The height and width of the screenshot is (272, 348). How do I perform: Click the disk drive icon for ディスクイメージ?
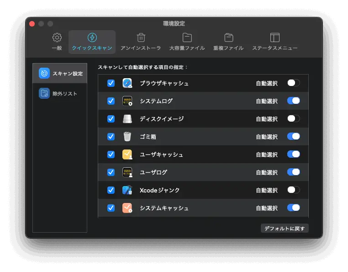[x=127, y=119]
